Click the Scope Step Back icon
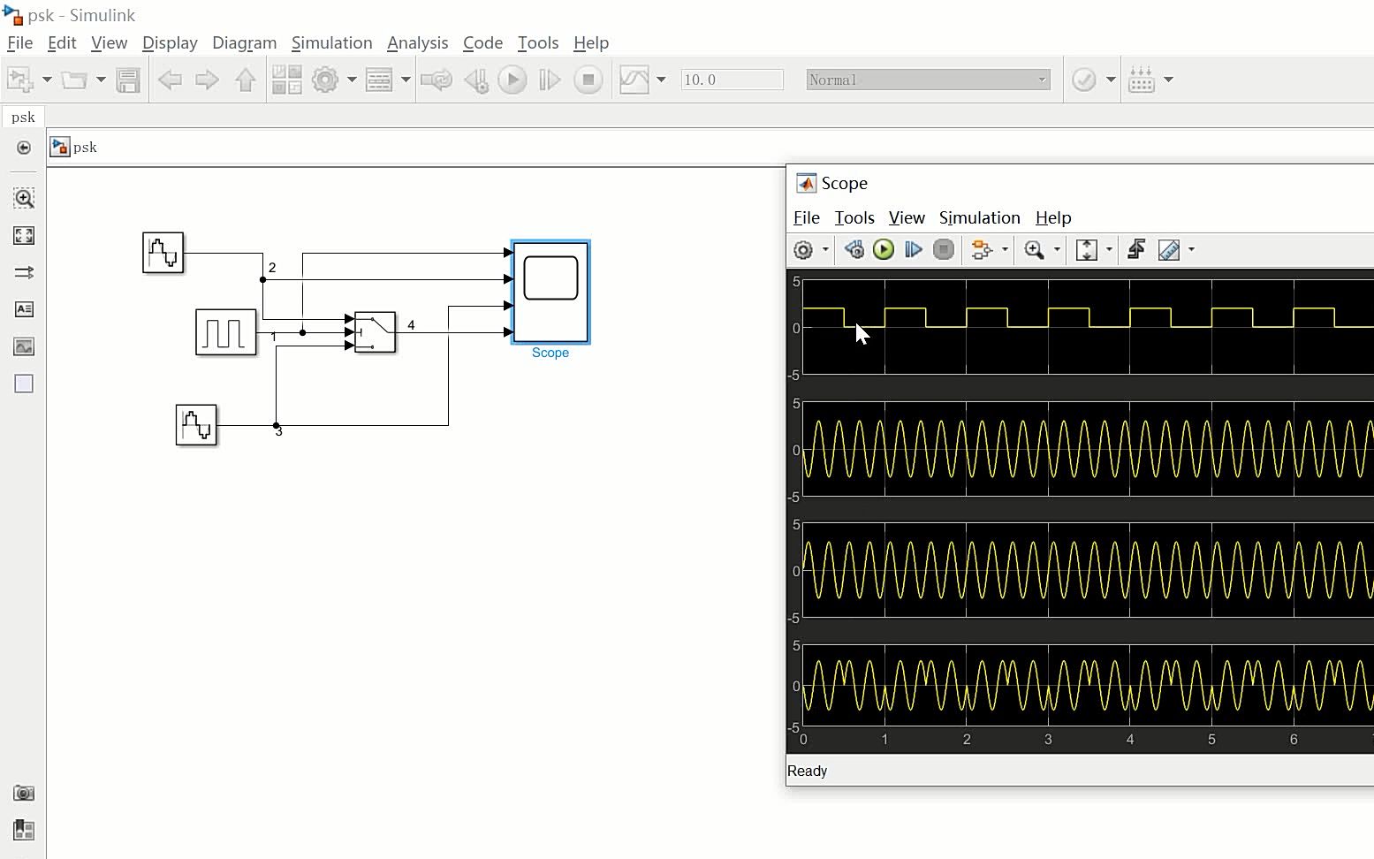Viewport: 1374px width, 859px height. click(x=854, y=250)
